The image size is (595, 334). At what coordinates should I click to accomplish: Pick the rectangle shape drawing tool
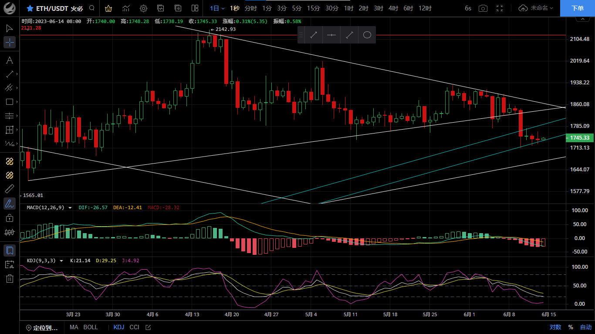[x=10, y=102]
